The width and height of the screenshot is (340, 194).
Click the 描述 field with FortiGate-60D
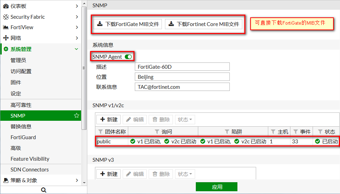click(182, 67)
